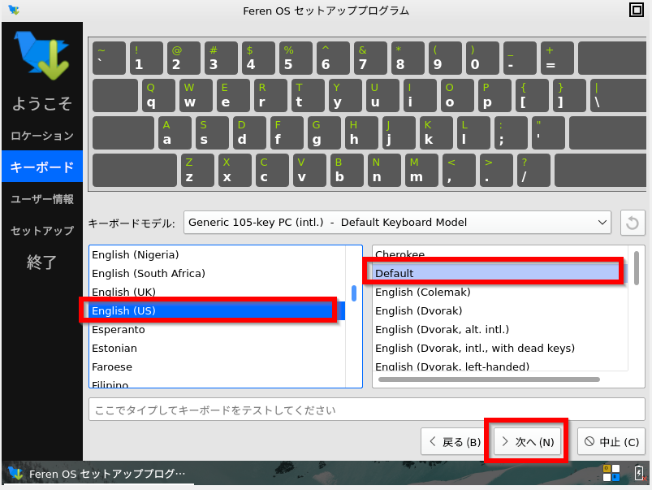Select Esperanto layout
The image size is (652, 490).
click(217, 330)
